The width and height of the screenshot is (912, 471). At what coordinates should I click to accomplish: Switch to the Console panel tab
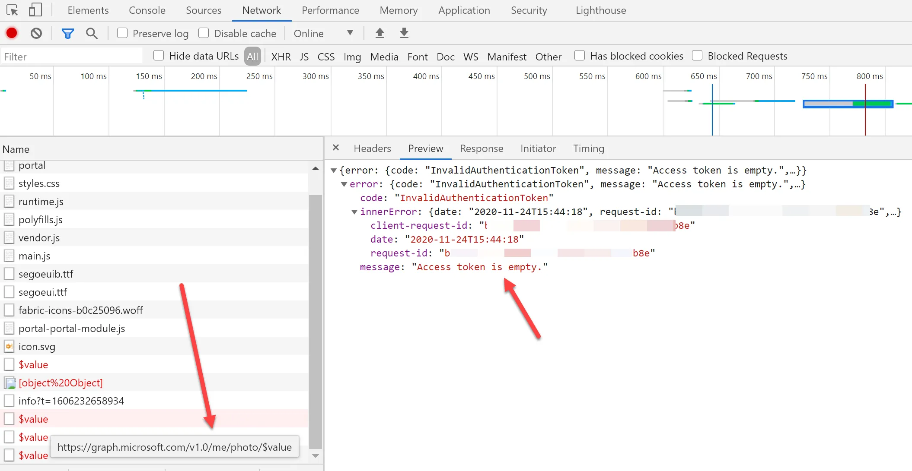click(147, 10)
